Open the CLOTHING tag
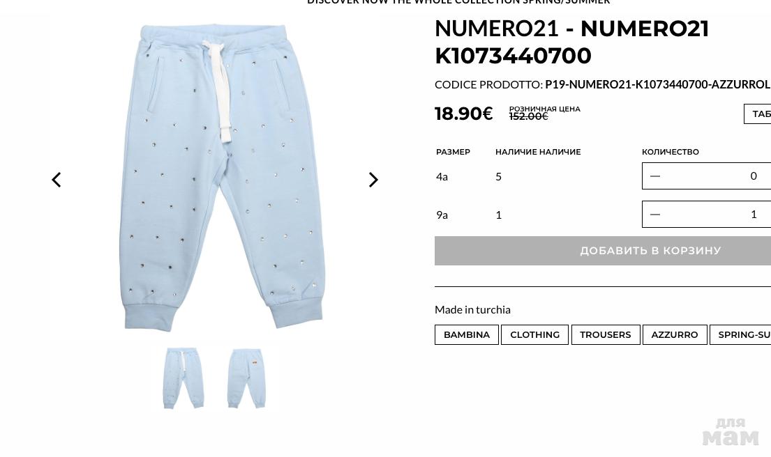Screen dimensions: 771x457 (534, 335)
